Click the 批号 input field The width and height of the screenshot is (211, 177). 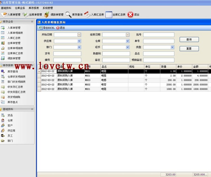pos(159,35)
